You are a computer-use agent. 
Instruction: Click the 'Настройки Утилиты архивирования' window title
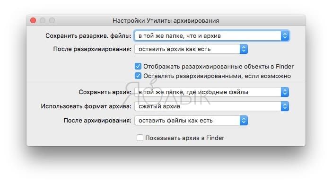tap(166, 21)
